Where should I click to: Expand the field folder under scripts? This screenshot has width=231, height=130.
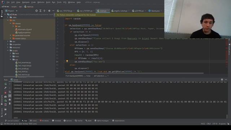click(x=10, y=53)
